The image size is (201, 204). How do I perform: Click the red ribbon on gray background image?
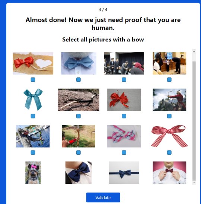point(124,100)
